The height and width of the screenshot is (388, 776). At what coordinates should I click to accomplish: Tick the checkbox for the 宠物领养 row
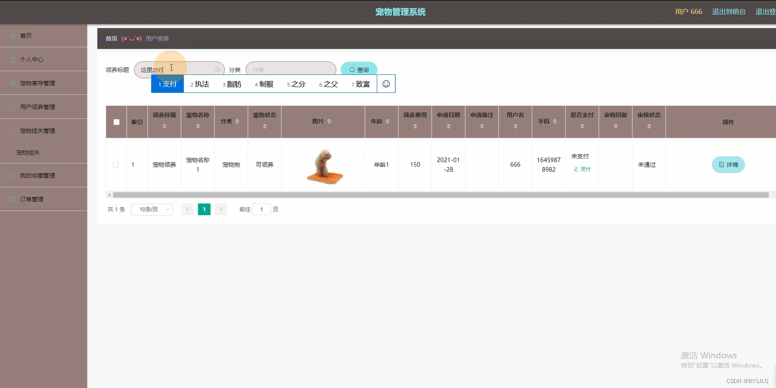(x=116, y=165)
